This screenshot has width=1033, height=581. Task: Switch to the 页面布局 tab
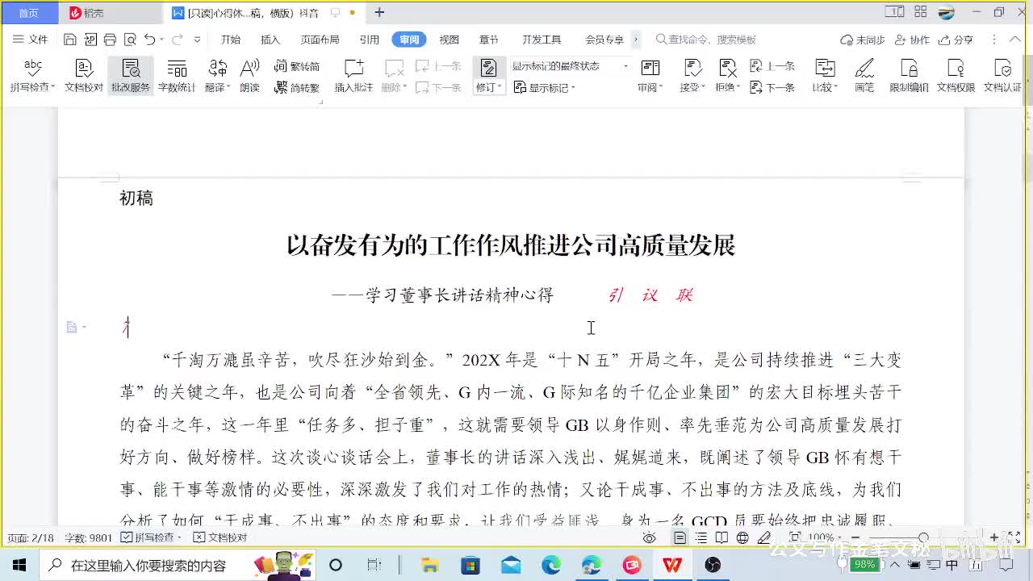coord(320,40)
